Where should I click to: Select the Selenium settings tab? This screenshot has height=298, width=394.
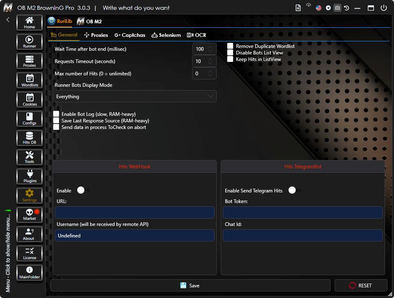pos(166,35)
